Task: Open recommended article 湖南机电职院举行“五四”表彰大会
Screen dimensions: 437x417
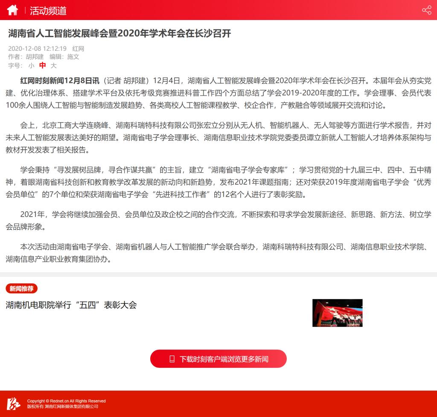Action: tap(71, 305)
